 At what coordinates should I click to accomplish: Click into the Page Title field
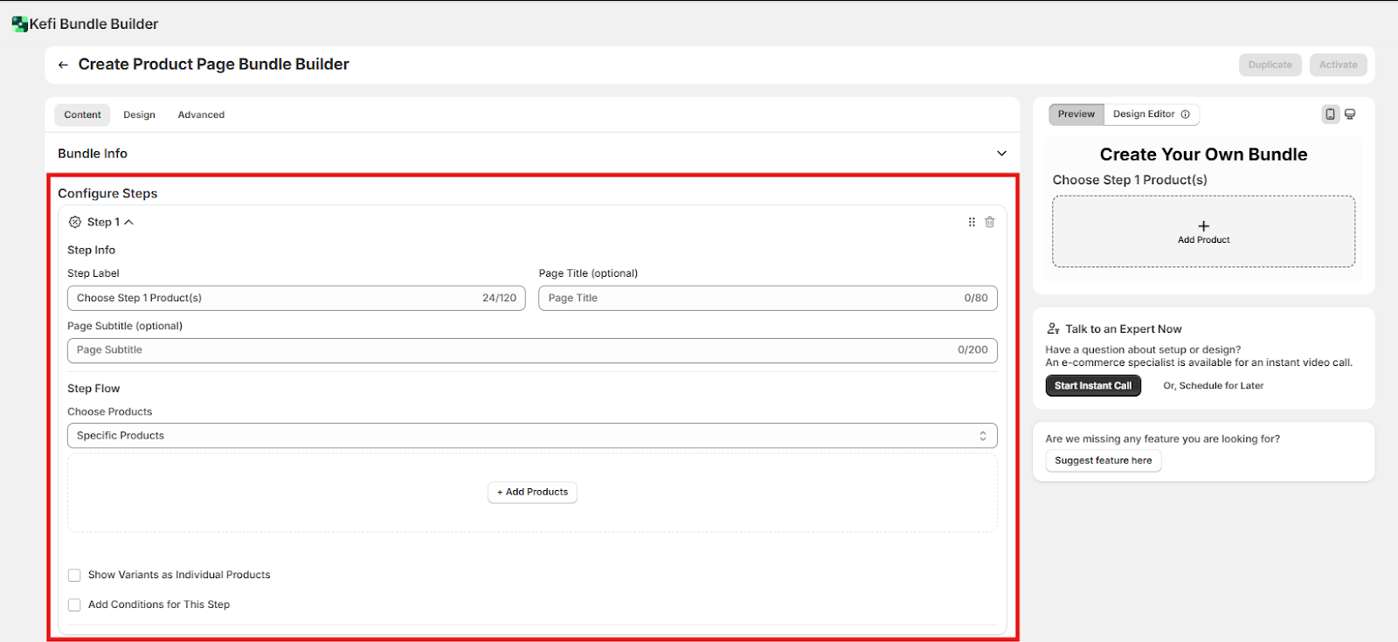point(751,298)
